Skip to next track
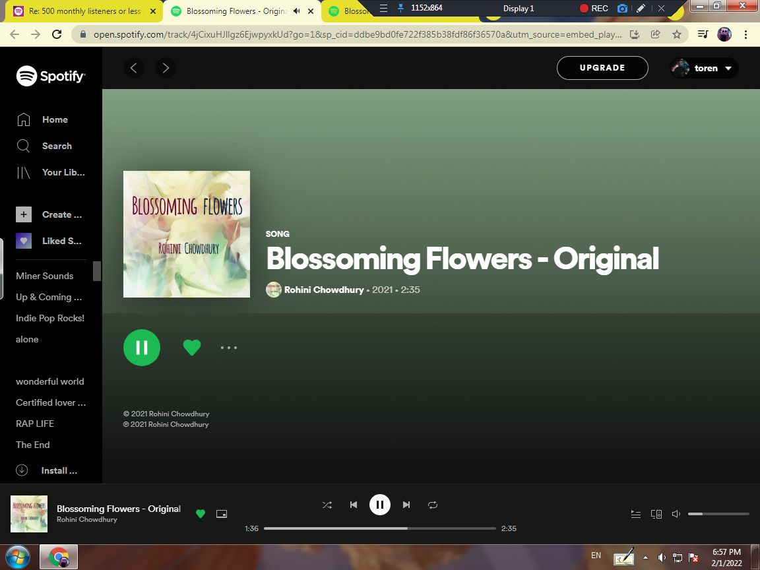Viewport: 760px width, 570px height. tap(406, 505)
